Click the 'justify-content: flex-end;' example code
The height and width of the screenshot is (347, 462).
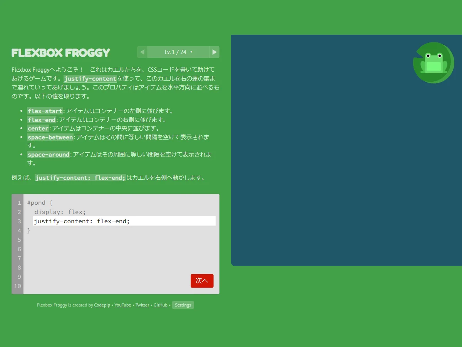[x=80, y=178]
